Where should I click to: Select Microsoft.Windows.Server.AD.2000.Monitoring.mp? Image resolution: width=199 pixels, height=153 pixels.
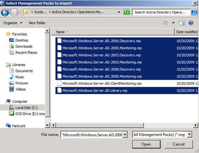tap(127, 48)
